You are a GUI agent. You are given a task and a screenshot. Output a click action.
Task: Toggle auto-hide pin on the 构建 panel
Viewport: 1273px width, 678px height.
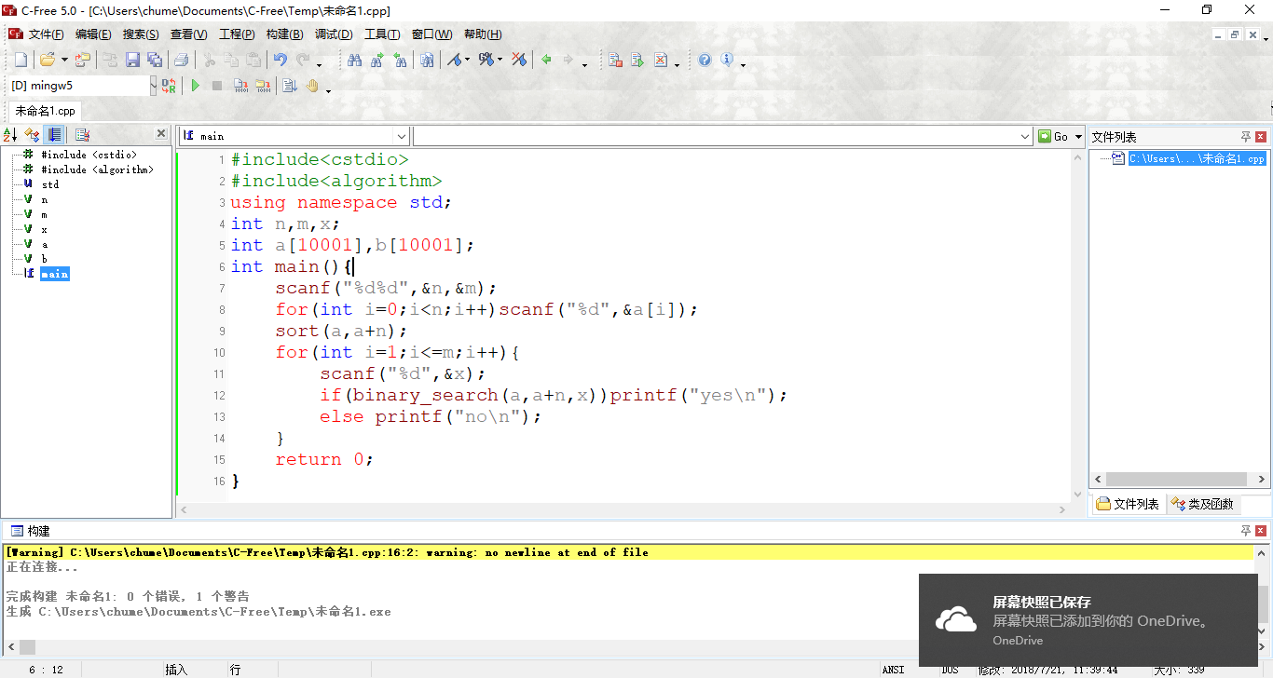[1246, 531]
